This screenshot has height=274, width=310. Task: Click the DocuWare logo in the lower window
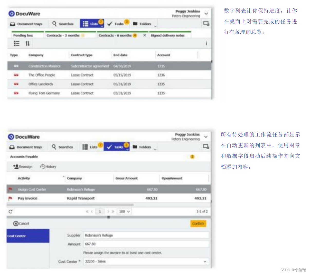coord(24,137)
